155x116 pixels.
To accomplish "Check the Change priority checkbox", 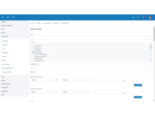I will coord(33,61).
